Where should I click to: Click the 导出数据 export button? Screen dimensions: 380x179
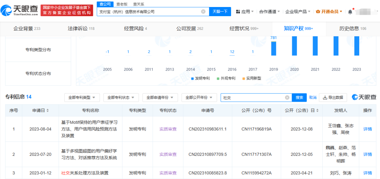coord(333,98)
